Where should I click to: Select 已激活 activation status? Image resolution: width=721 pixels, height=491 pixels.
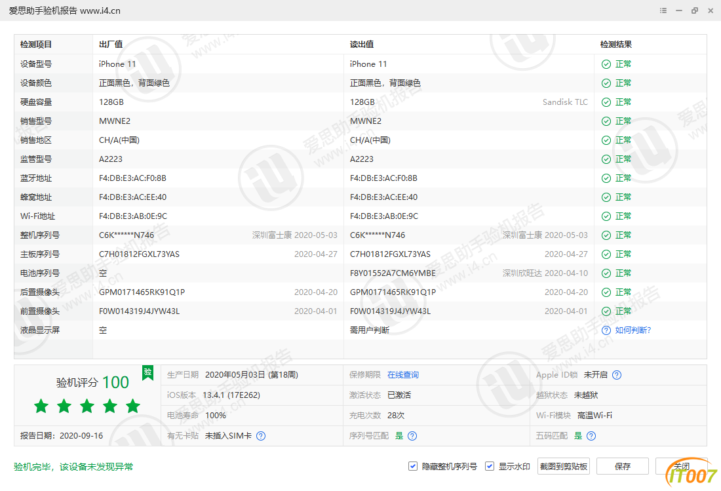[399, 395]
